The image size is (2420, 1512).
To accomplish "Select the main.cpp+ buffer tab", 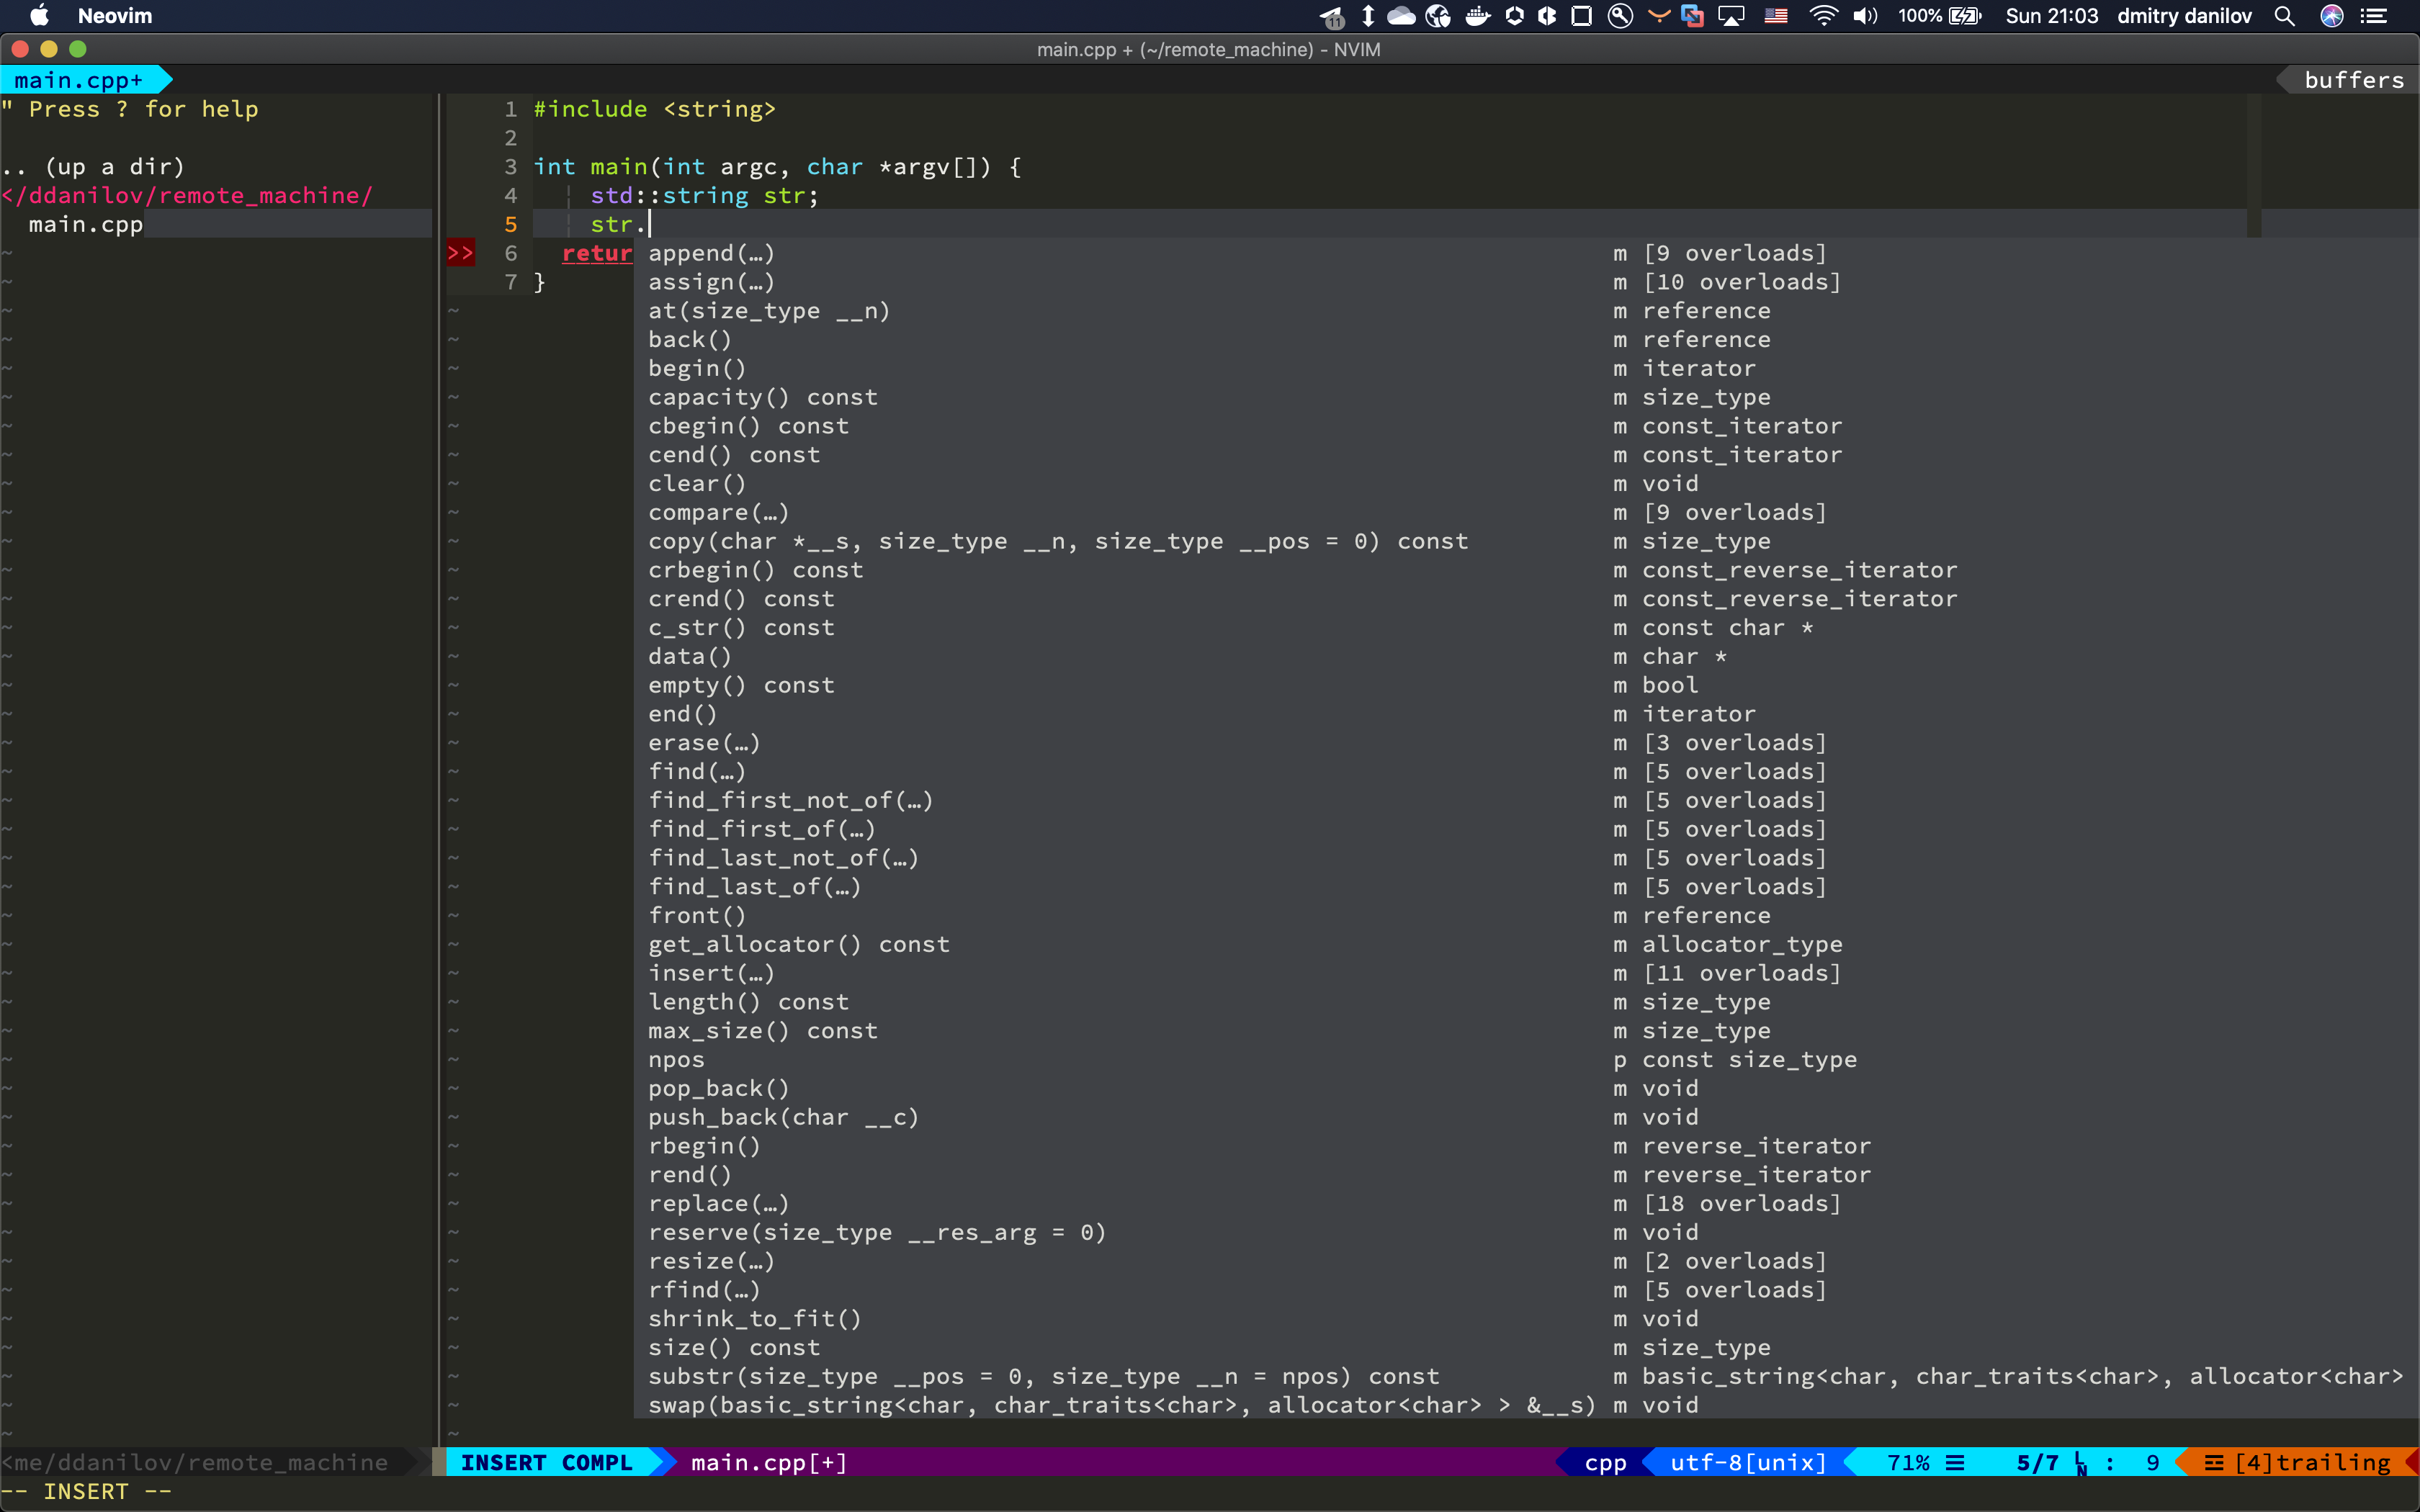I will (x=79, y=80).
